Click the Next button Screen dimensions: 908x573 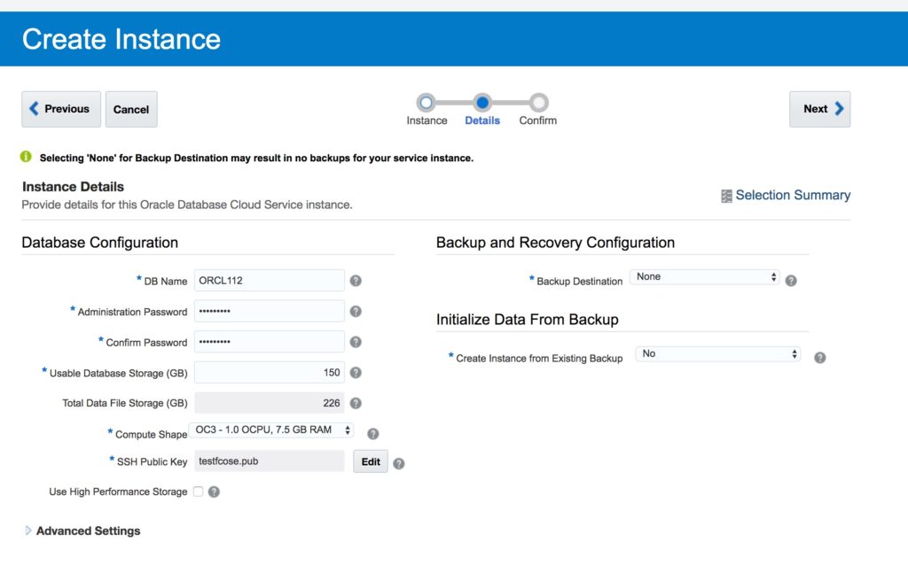click(819, 109)
